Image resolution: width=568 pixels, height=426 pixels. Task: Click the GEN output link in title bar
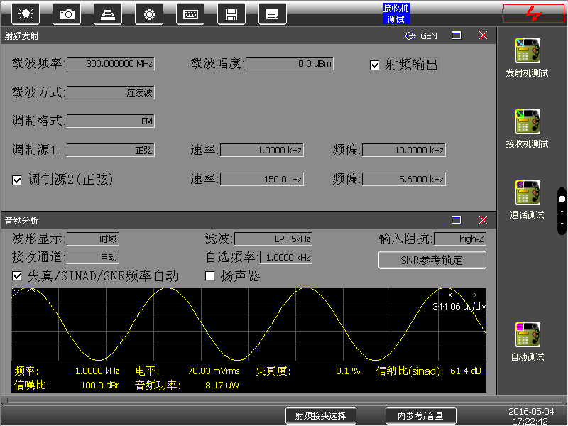422,35
